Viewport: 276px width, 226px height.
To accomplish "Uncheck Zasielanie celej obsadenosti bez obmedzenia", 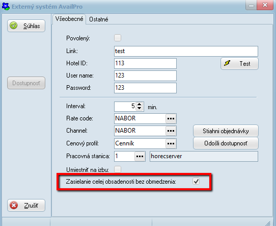I will [x=196, y=181].
